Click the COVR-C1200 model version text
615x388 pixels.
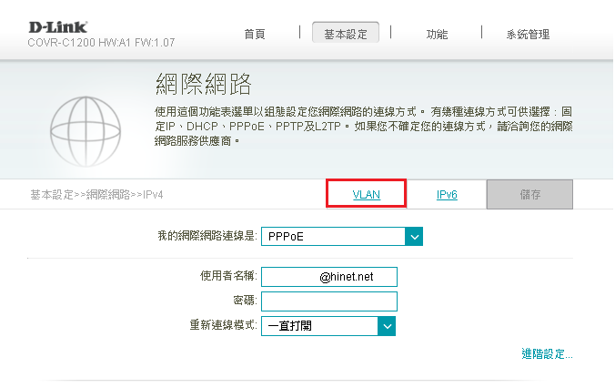(x=101, y=42)
